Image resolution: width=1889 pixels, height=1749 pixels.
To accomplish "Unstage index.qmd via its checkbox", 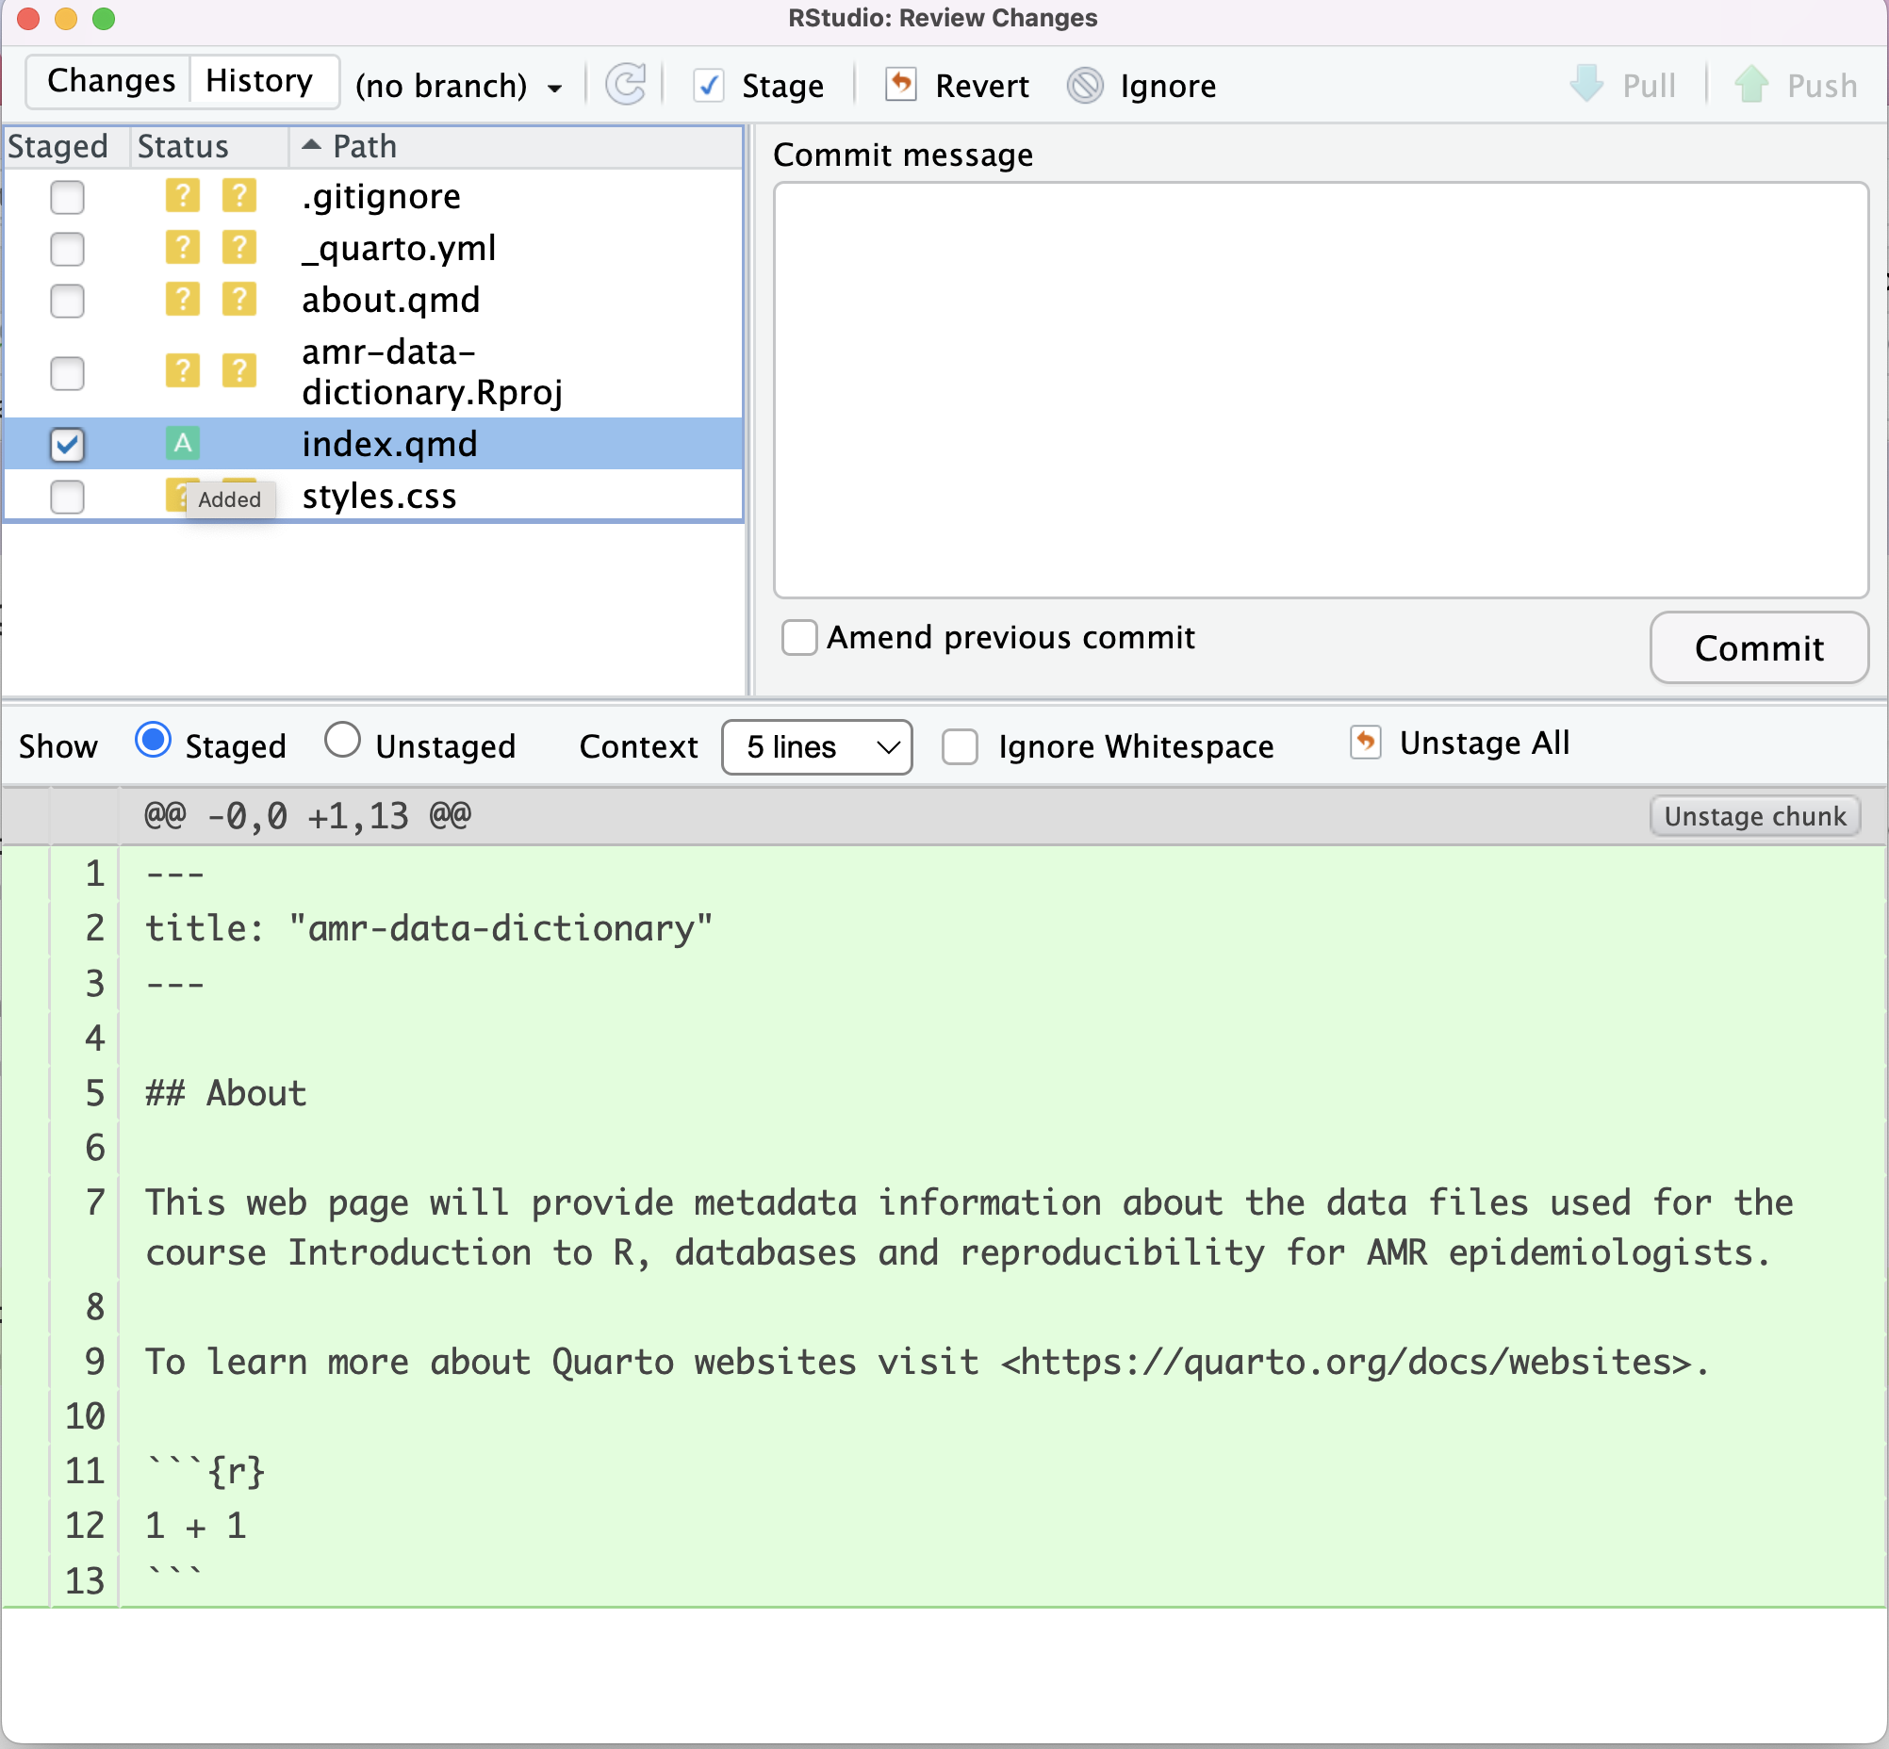I will pyautogui.click(x=67, y=444).
